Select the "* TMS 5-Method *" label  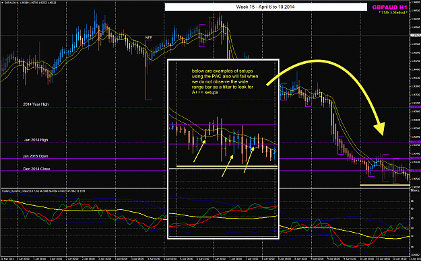coord(393,13)
